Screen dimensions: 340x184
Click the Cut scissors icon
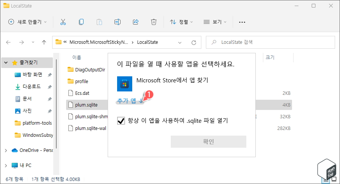(63, 22)
